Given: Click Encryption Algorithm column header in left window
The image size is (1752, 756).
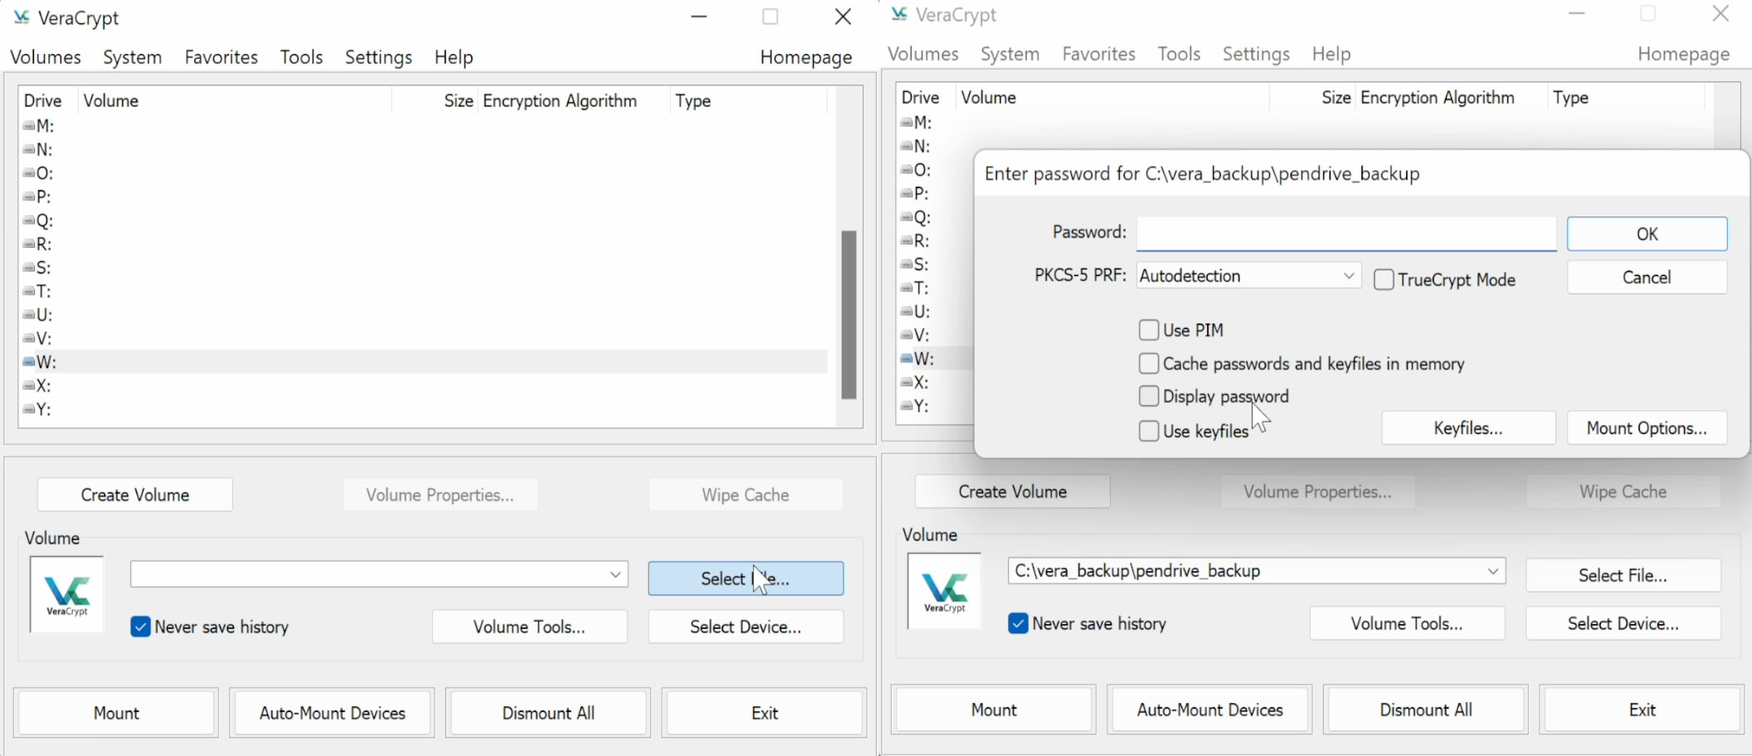Looking at the screenshot, I should pyautogui.click(x=573, y=101).
